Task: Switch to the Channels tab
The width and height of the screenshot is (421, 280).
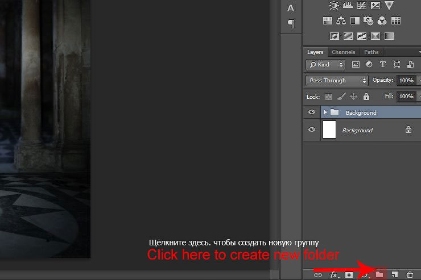Action: click(343, 52)
